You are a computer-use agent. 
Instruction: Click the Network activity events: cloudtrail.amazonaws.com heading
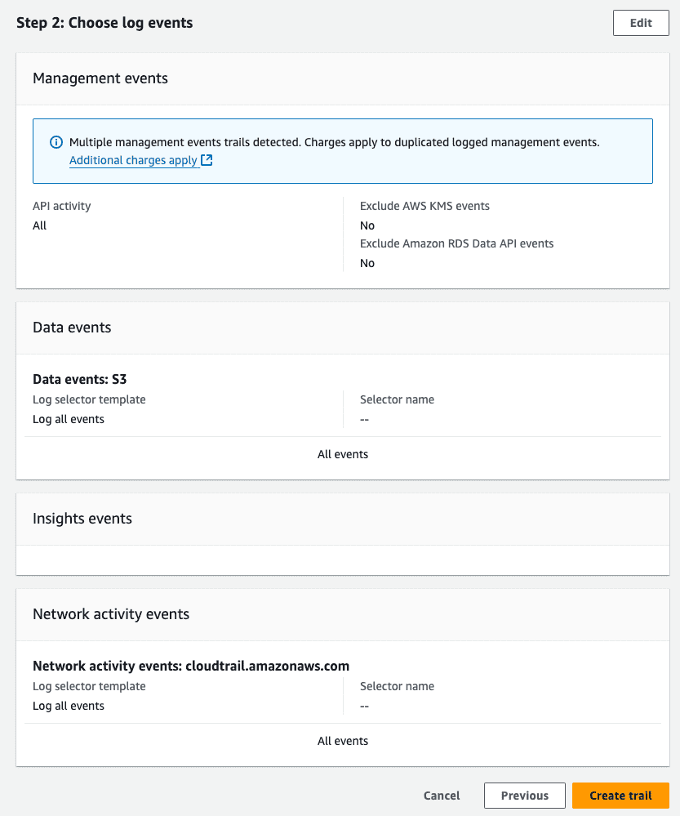[x=190, y=666]
